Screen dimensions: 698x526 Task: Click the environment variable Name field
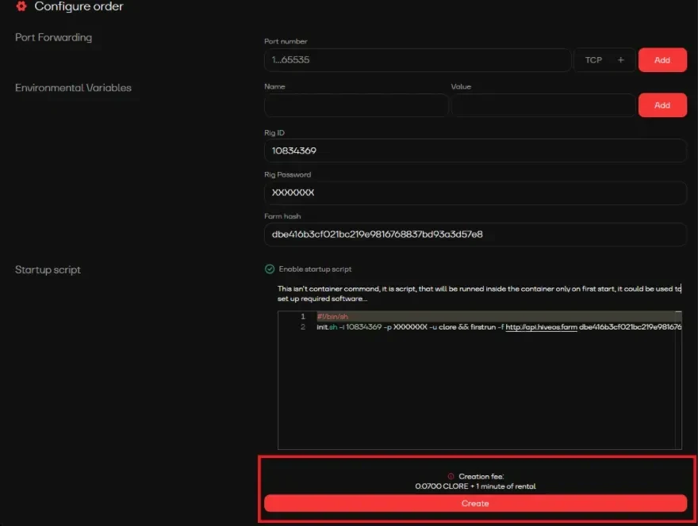click(356, 105)
